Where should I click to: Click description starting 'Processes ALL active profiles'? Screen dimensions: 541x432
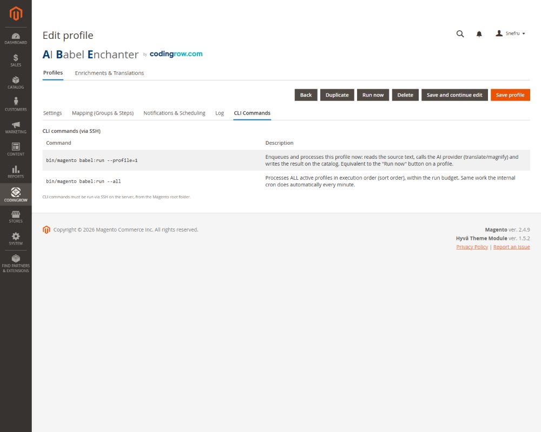click(390, 181)
